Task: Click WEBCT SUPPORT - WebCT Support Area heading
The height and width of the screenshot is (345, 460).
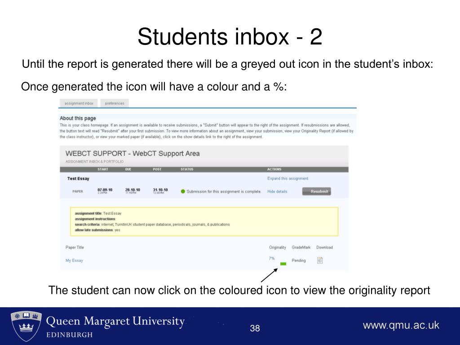Action: [x=133, y=154]
